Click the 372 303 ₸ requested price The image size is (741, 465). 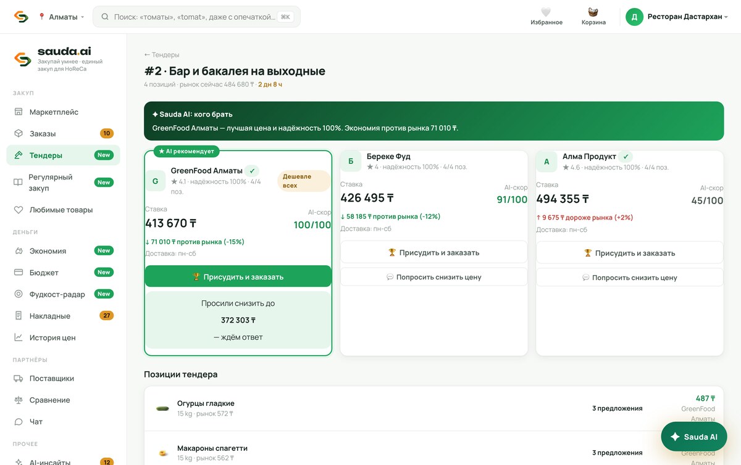(x=238, y=320)
